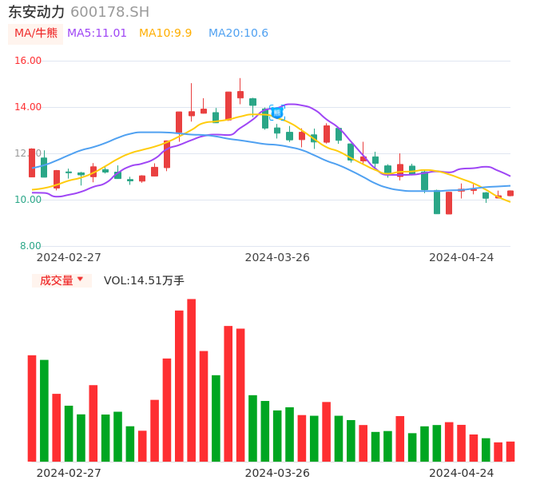Click the last red candlestick on the right
548x484 pixels.
(510, 193)
